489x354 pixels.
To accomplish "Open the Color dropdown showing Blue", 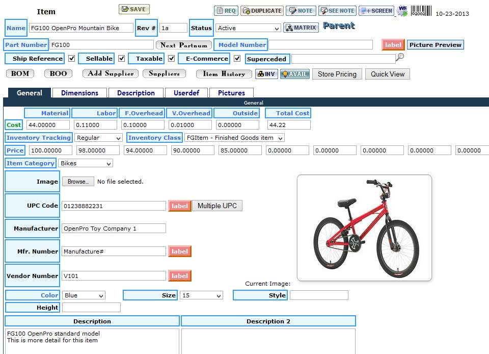I will point(84,296).
